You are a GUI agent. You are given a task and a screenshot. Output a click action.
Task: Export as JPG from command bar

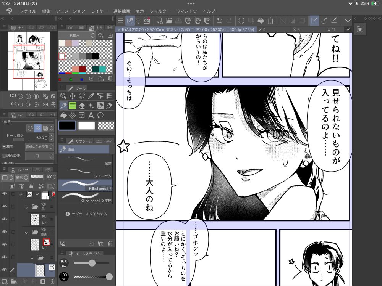pos(188,21)
